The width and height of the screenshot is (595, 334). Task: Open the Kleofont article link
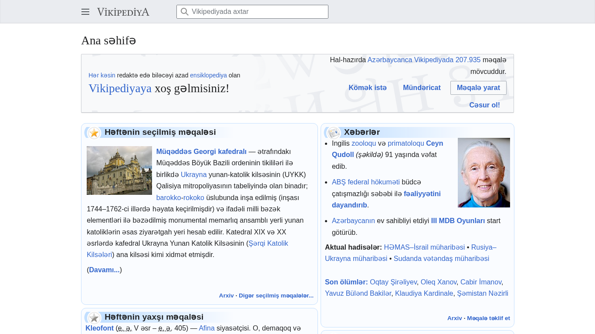pos(99,328)
